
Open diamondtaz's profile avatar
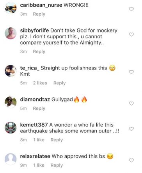tap(11, 102)
